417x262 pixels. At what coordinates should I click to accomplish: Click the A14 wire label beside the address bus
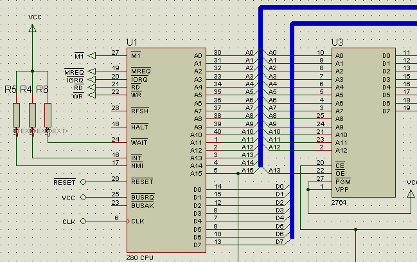(247, 162)
